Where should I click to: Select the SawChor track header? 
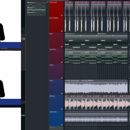[x=56, y=56]
